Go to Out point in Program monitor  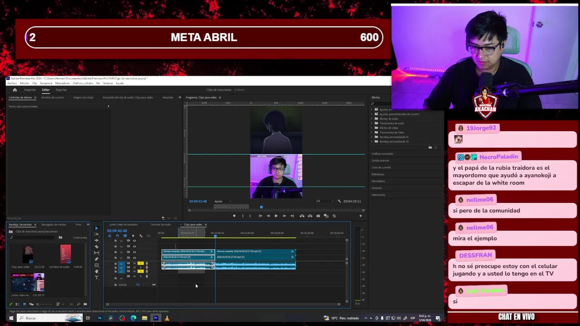(292, 216)
